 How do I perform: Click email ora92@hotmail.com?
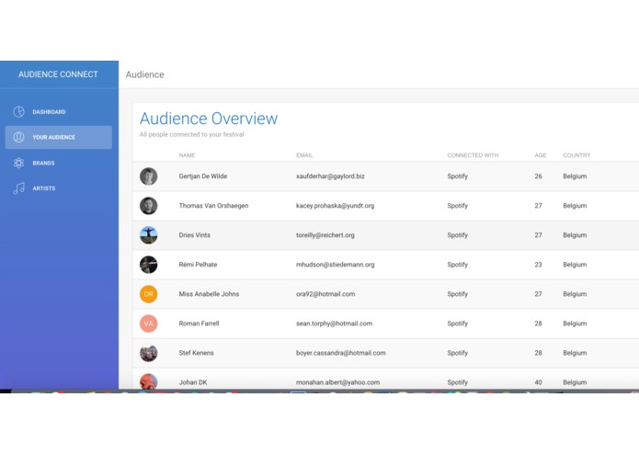[325, 294]
